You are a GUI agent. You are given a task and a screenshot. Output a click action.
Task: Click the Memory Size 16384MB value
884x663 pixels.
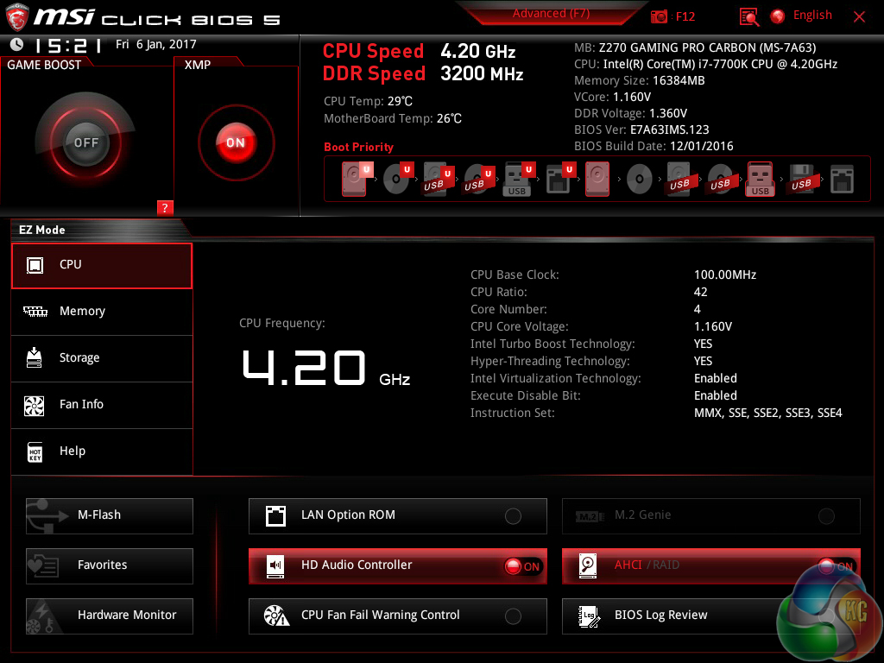(x=679, y=80)
